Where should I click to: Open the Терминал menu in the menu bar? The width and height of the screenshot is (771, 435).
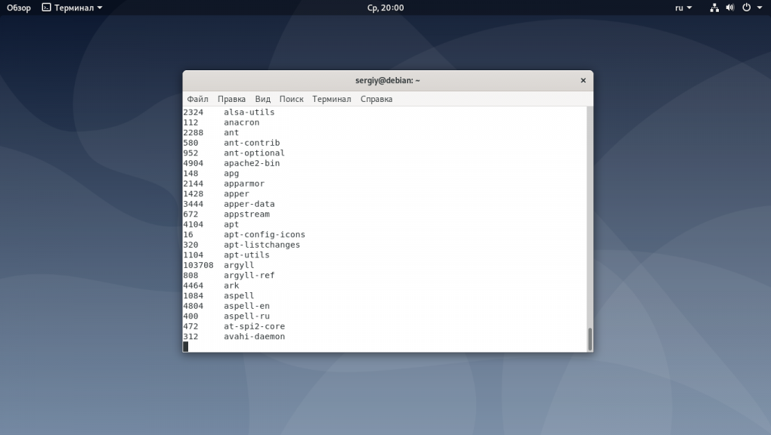pos(331,99)
